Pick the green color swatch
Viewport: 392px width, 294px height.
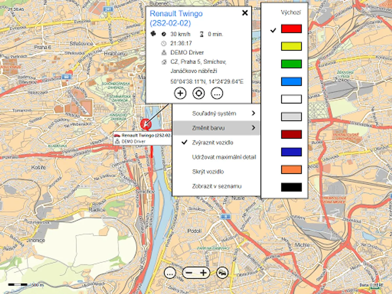click(291, 64)
